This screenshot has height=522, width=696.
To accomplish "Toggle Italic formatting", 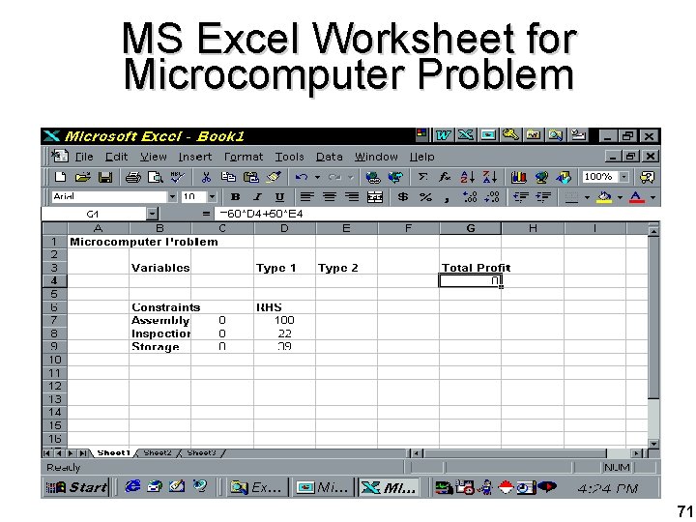I will pyautogui.click(x=257, y=196).
